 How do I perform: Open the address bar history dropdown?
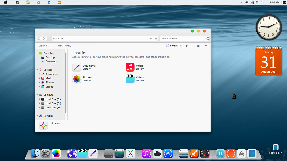[x=151, y=39]
